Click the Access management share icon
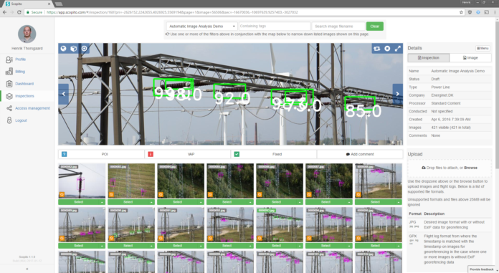Screen dimensions: 499x273 [x=9, y=108]
